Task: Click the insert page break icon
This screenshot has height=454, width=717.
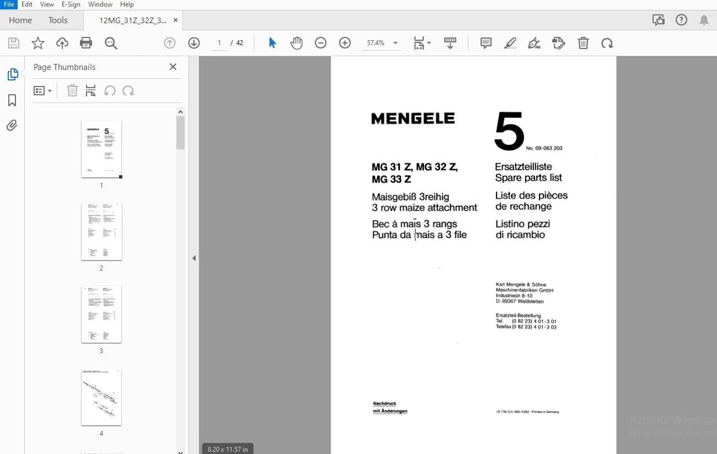Action: pyautogui.click(x=91, y=91)
